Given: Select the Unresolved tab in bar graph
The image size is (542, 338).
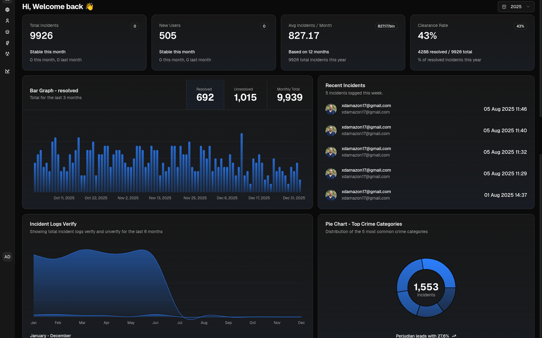Looking at the screenshot, I should pos(245,94).
